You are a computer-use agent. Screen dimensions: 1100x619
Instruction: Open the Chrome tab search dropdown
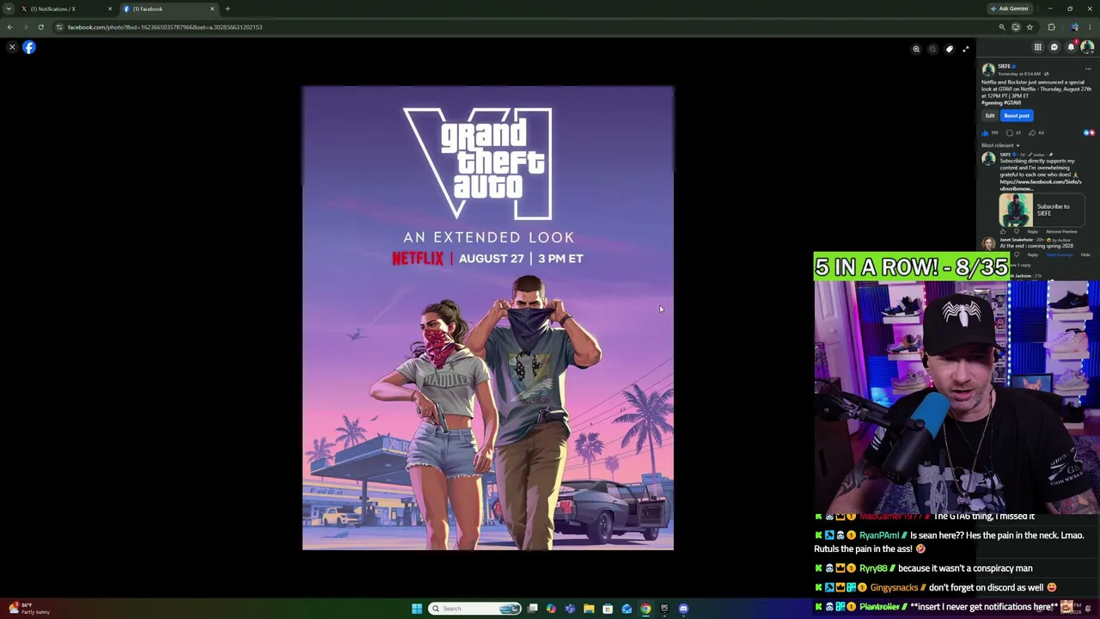pyautogui.click(x=9, y=9)
